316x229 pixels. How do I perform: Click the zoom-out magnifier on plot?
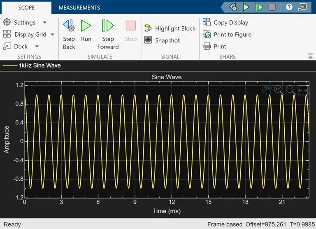(x=290, y=90)
